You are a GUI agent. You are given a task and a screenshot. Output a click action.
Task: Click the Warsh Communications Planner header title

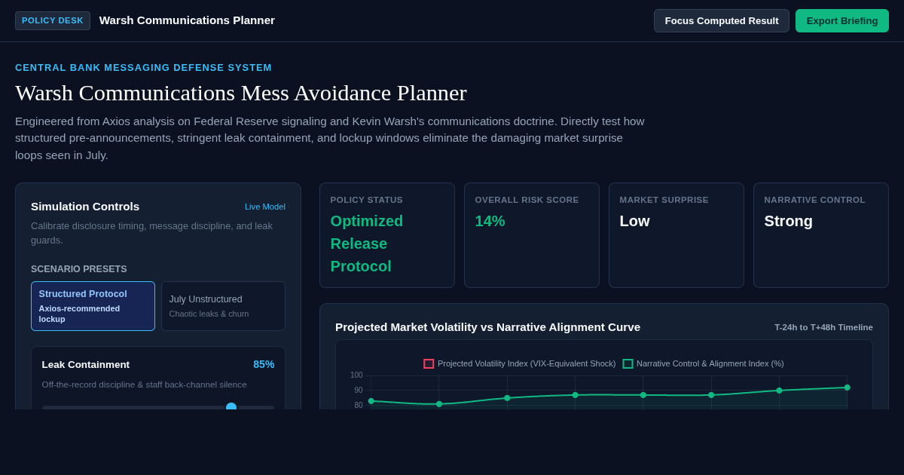[x=187, y=20]
